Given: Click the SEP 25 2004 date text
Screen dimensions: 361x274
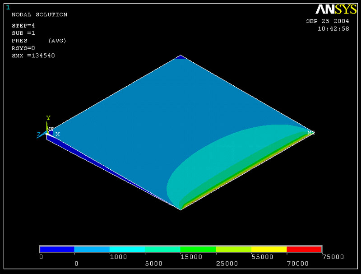Looking at the screenshot, I should (x=328, y=21).
